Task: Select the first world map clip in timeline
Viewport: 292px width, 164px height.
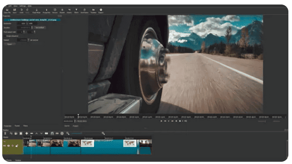Action: pos(88,143)
